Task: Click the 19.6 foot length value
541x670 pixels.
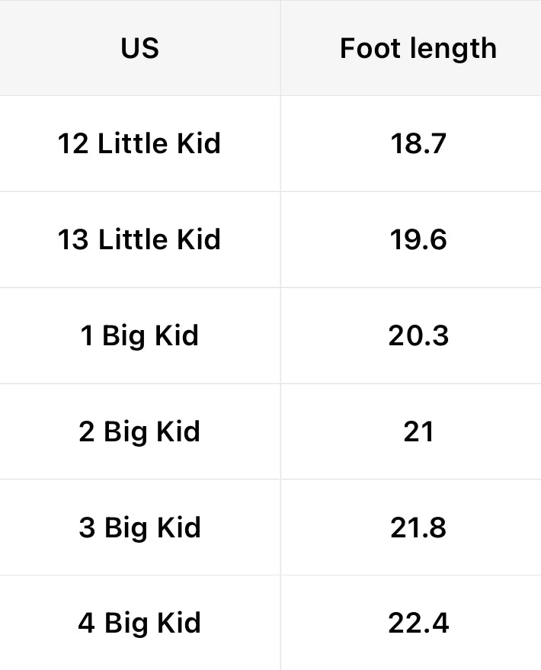Action: click(x=418, y=239)
